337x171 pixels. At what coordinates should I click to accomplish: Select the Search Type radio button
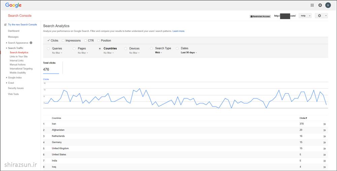point(151,48)
